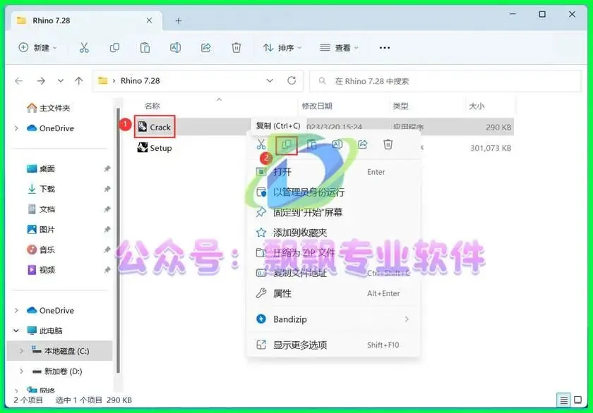Click Paste icon in context menu
This screenshot has width=593, height=413.
(x=311, y=144)
